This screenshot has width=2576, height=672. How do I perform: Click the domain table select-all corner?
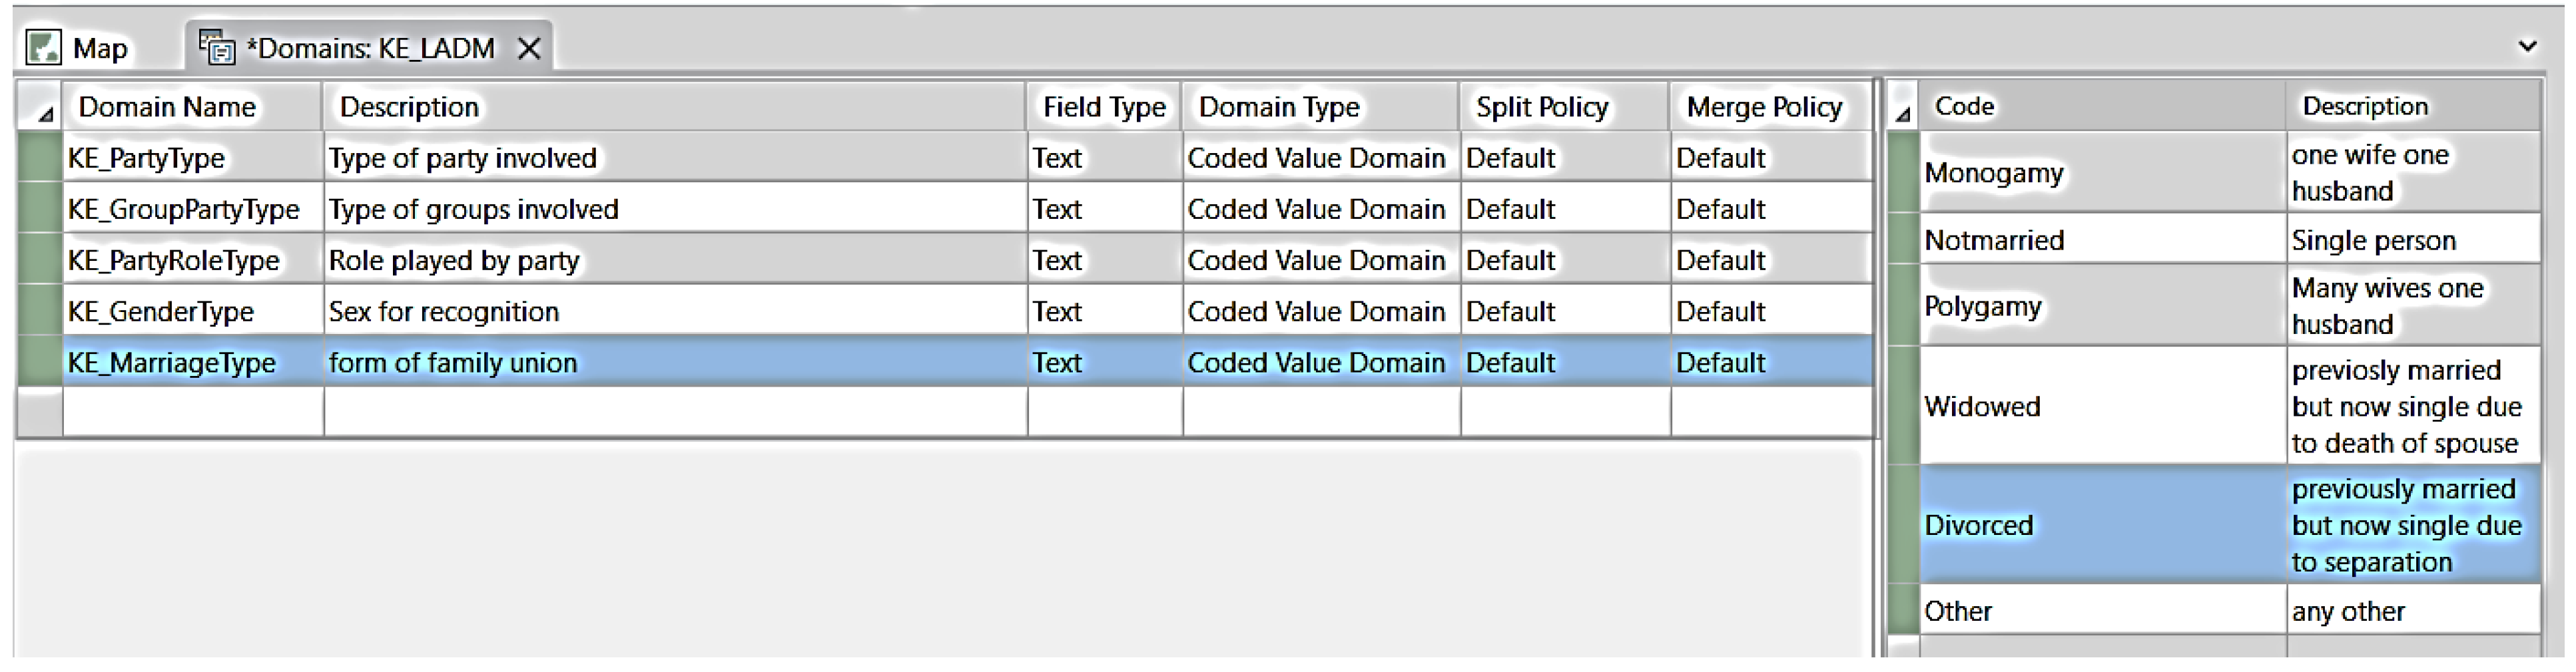point(41,108)
